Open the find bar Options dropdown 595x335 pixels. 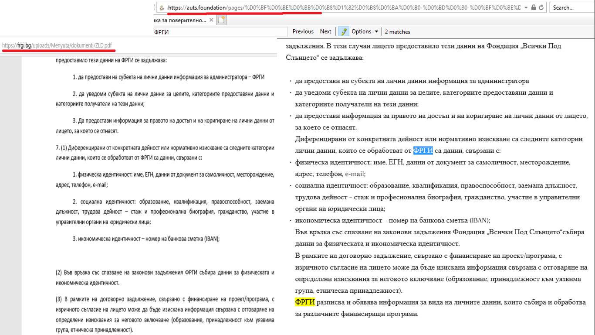(x=365, y=31)
